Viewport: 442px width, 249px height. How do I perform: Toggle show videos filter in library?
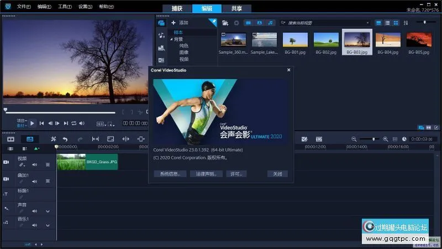point(248,23)
